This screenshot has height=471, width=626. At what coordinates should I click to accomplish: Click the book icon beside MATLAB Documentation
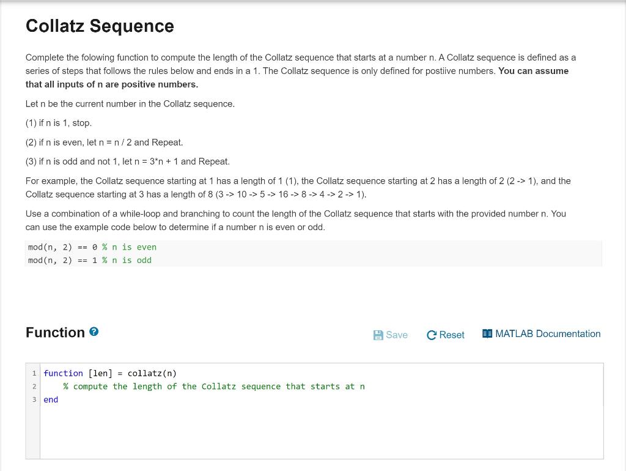click(x=487, y=333)
